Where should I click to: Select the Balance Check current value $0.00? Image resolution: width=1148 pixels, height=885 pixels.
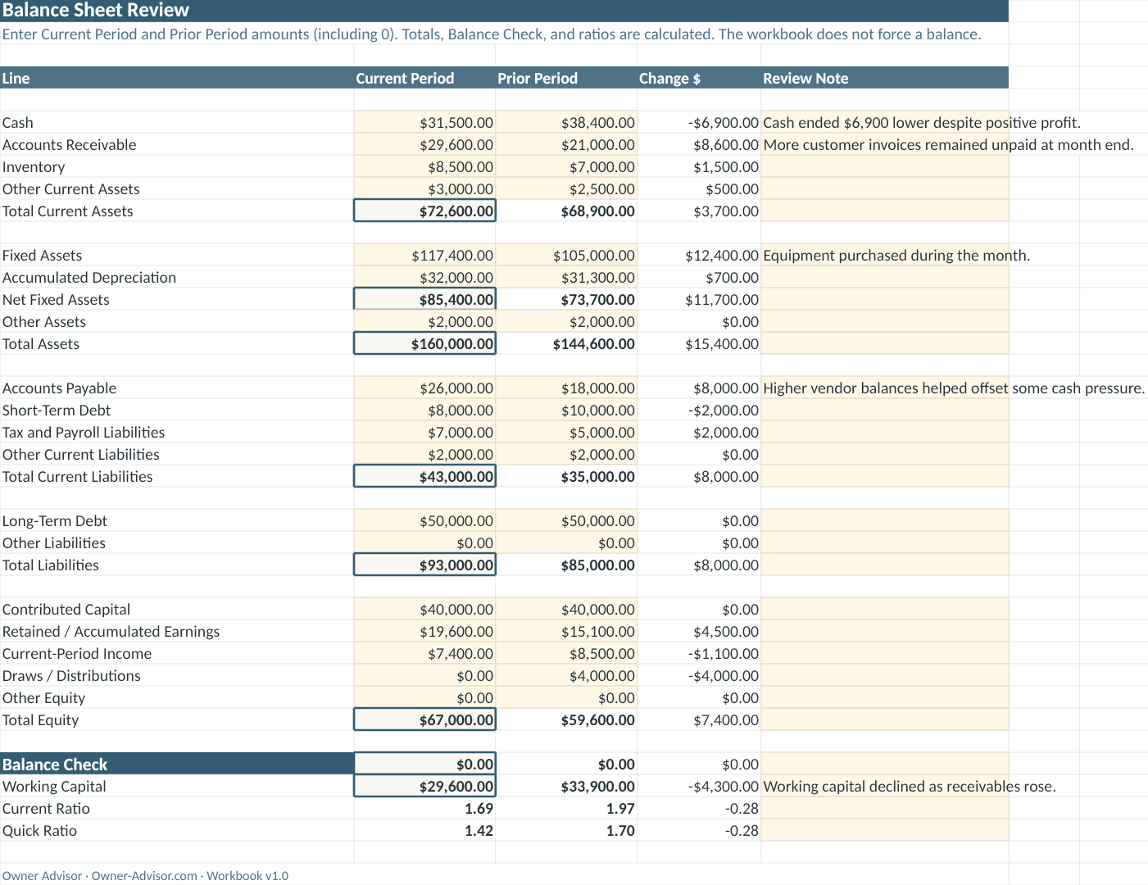(424, 764)
